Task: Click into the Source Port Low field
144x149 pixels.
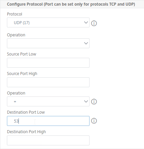Action: [48, 63]
